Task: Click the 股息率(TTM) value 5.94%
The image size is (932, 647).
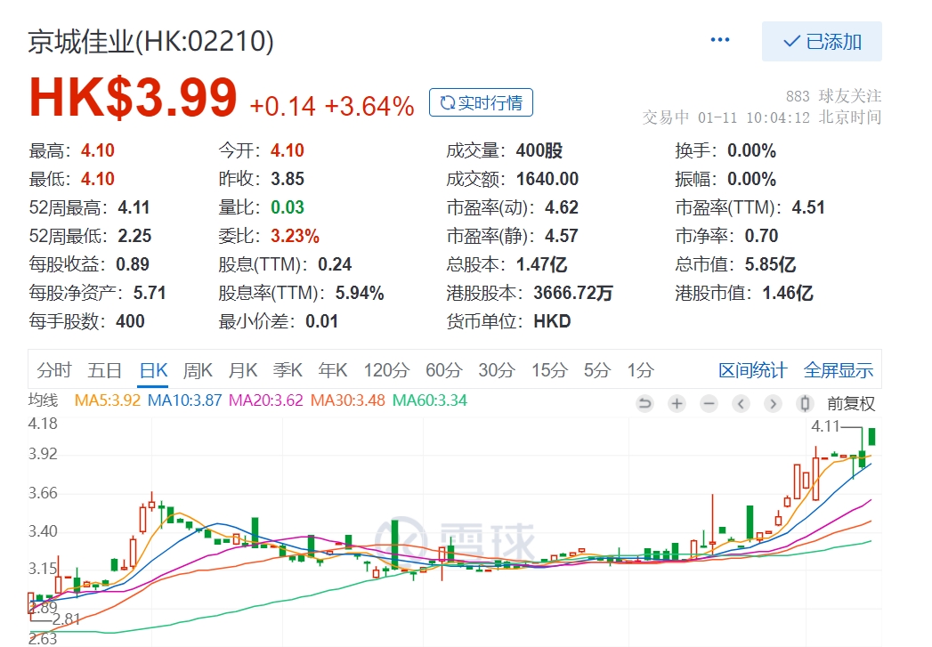Action: (x=360, y=293)
